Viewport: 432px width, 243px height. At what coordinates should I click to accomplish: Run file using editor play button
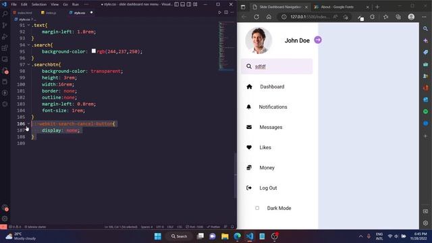[x=219, y=12]
